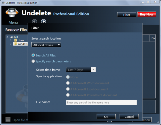Open the Menu item
Image resolution: width=161 pixels, height=125 pixels.
pos(13,22)
